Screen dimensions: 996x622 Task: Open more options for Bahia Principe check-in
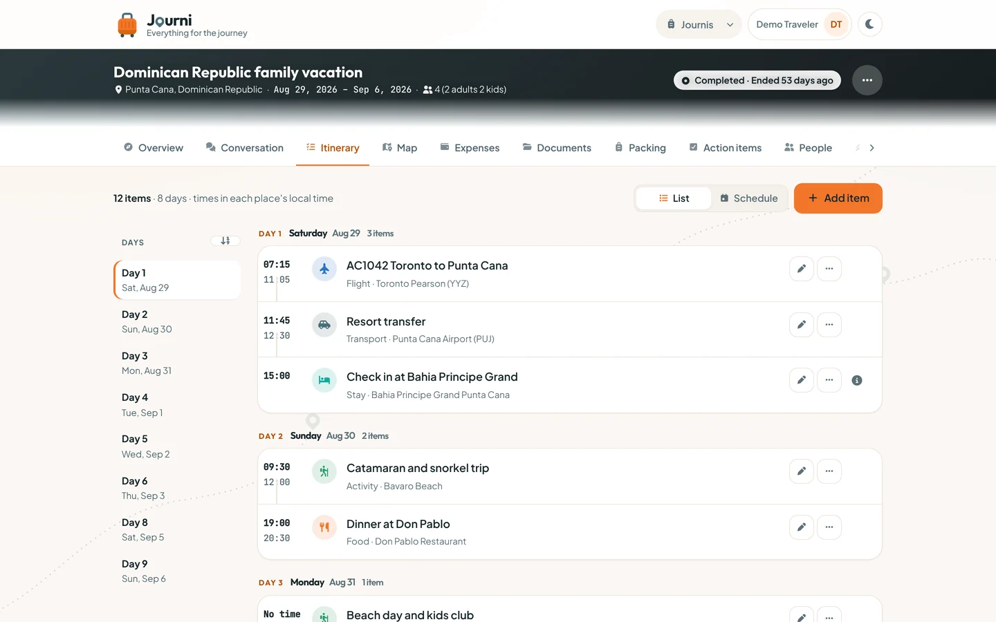tap(829, 379)
